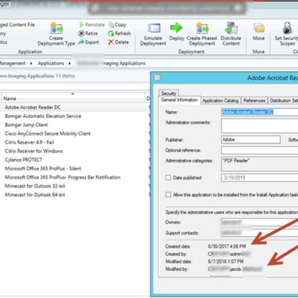This screenshot has width=298, height=298.
Task: Select Citrix Receiver for Windows row
Action: (75, 151)
